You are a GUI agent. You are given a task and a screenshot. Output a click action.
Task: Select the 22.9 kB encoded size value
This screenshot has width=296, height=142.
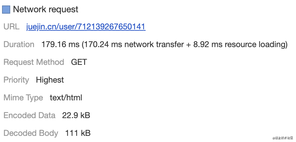76,115
